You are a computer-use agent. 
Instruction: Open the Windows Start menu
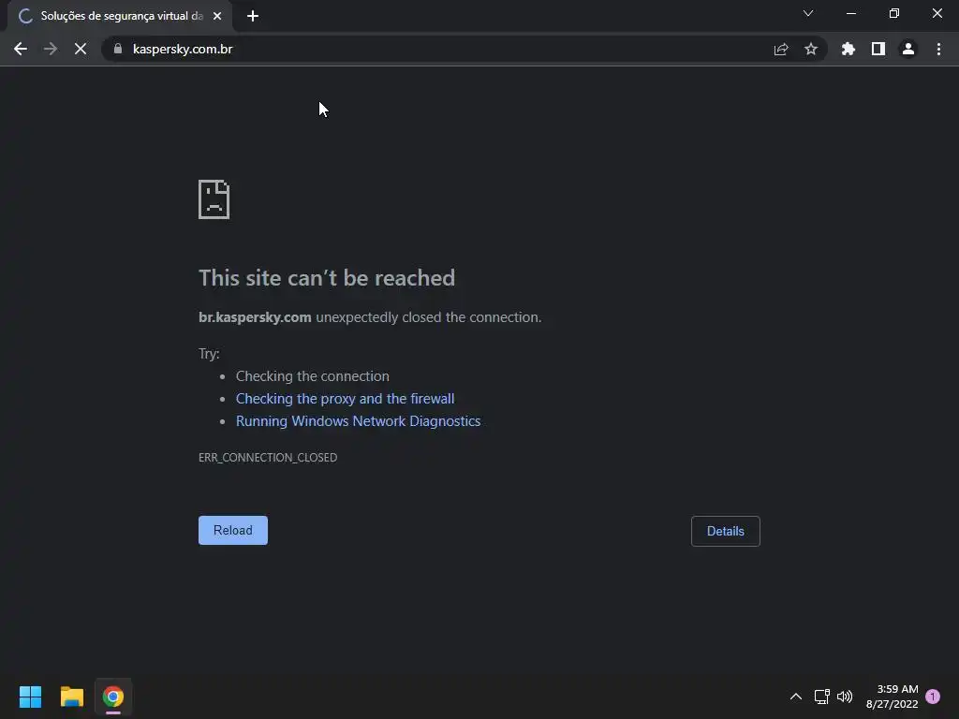point(30,697)
